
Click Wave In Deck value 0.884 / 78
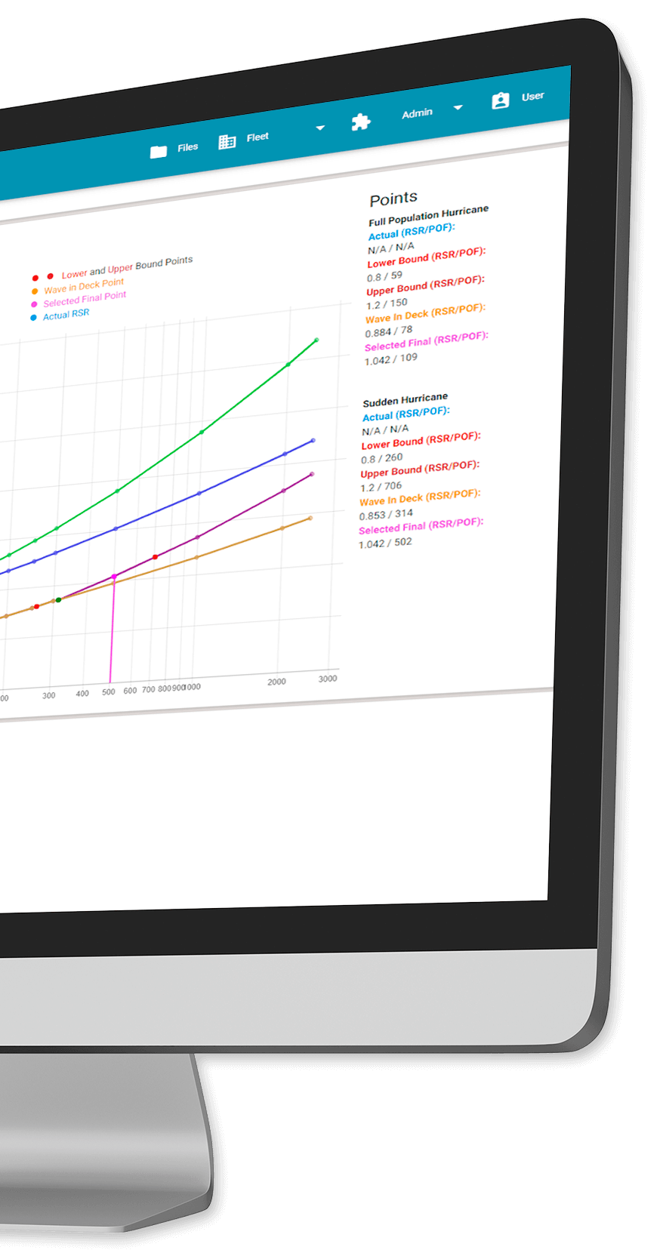click(x=389, y=331)
